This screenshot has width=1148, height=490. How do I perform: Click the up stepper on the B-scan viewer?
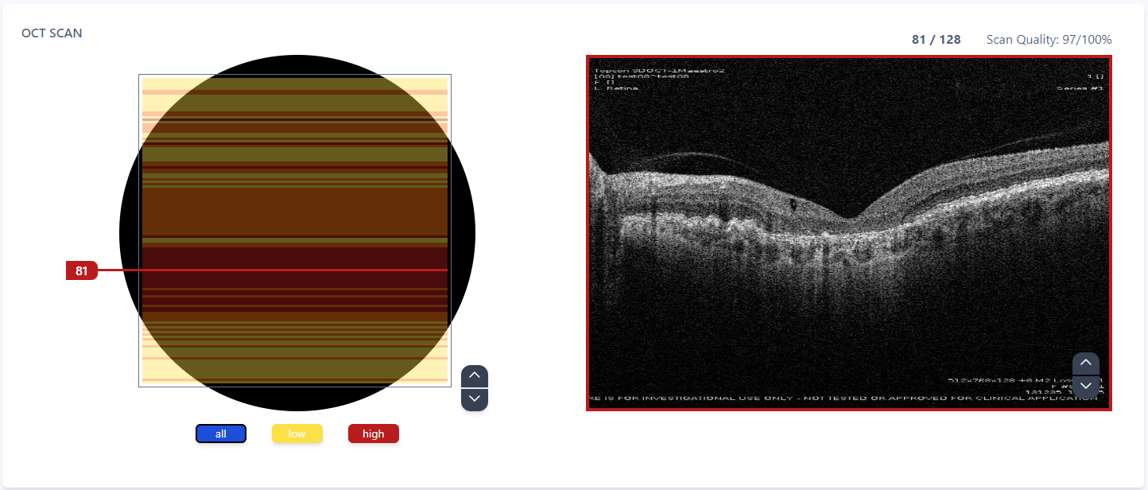click(x=1085, y=363)
